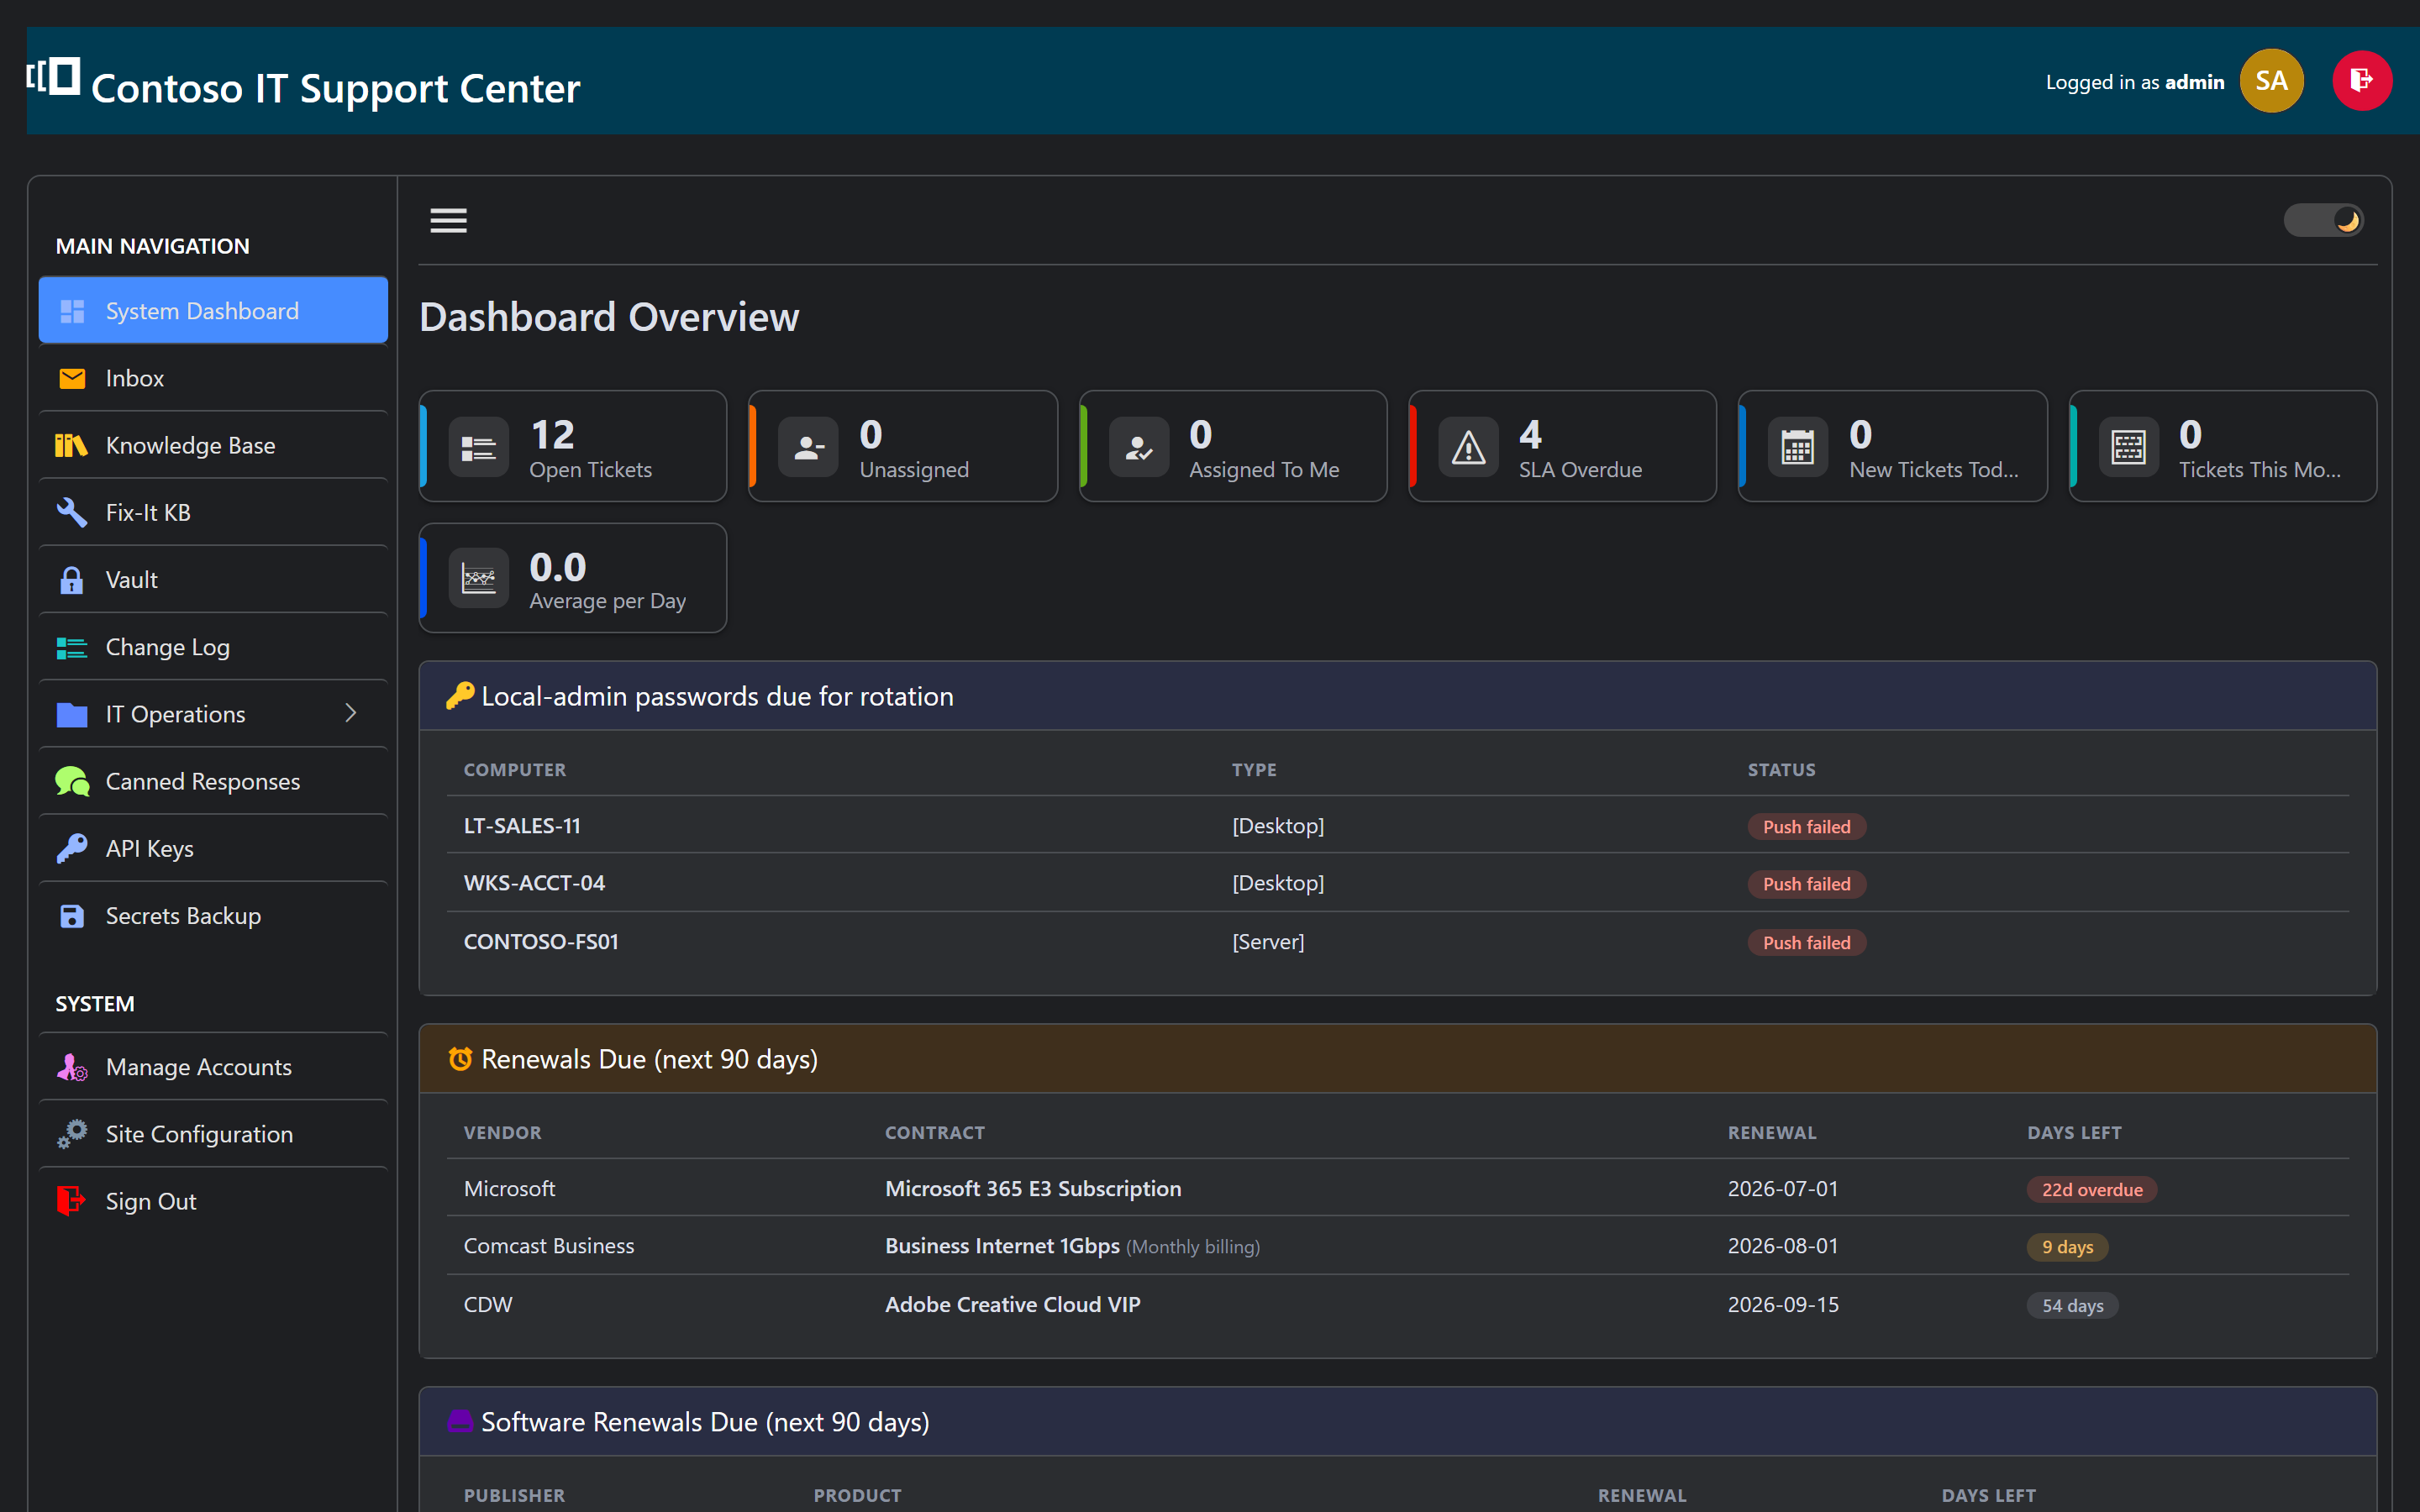Open computer LT-SALES-11

[522, 826]
